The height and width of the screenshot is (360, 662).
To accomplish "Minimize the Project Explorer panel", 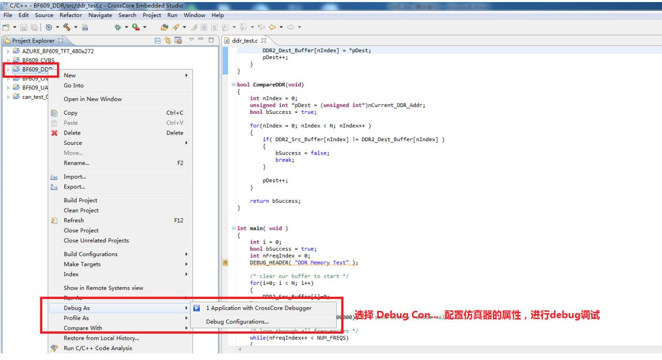I will (x=200, y=39).
